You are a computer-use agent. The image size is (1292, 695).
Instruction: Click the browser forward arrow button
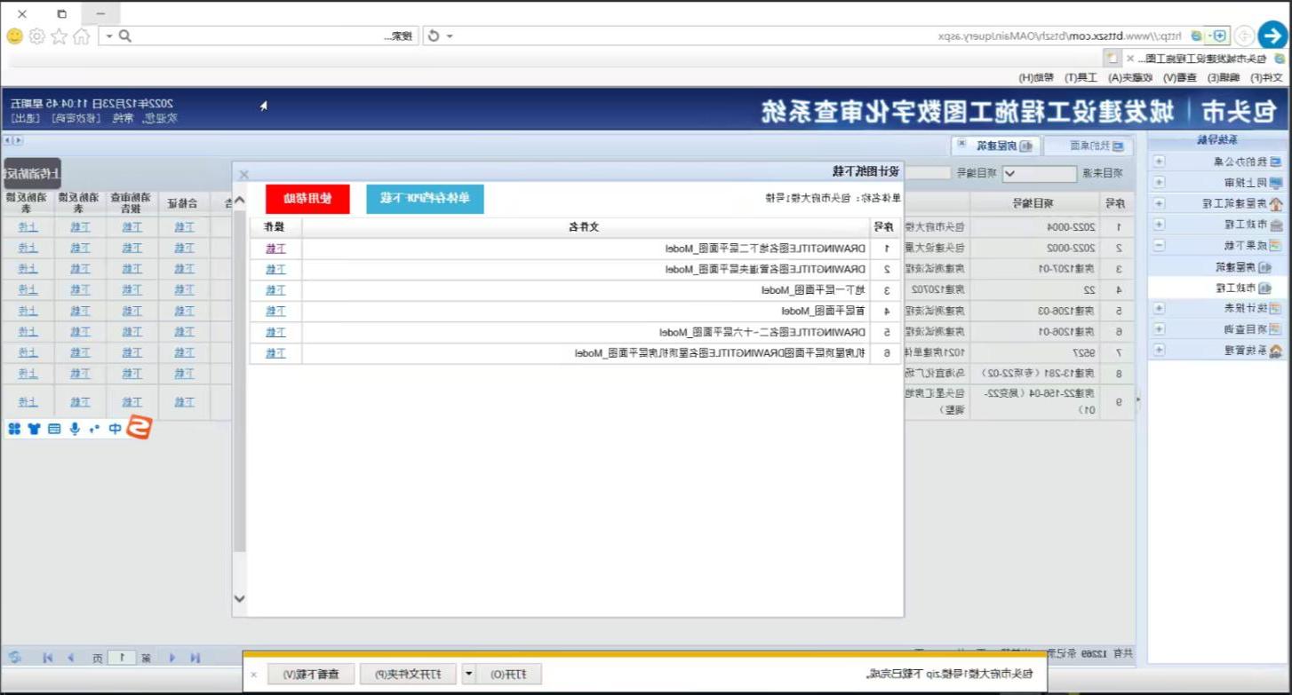[1245, 36]
